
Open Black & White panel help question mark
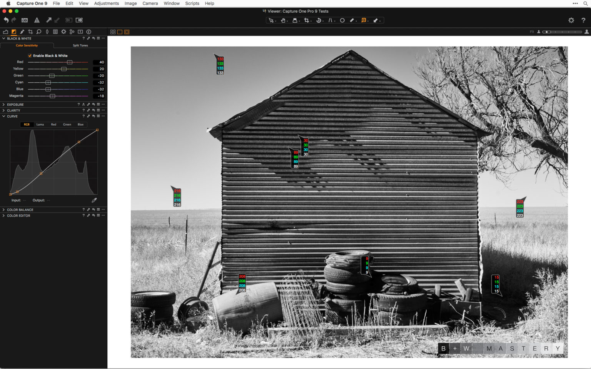[83, 38]
